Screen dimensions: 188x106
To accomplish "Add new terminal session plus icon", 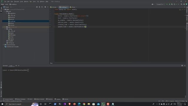I will (16, 66).
